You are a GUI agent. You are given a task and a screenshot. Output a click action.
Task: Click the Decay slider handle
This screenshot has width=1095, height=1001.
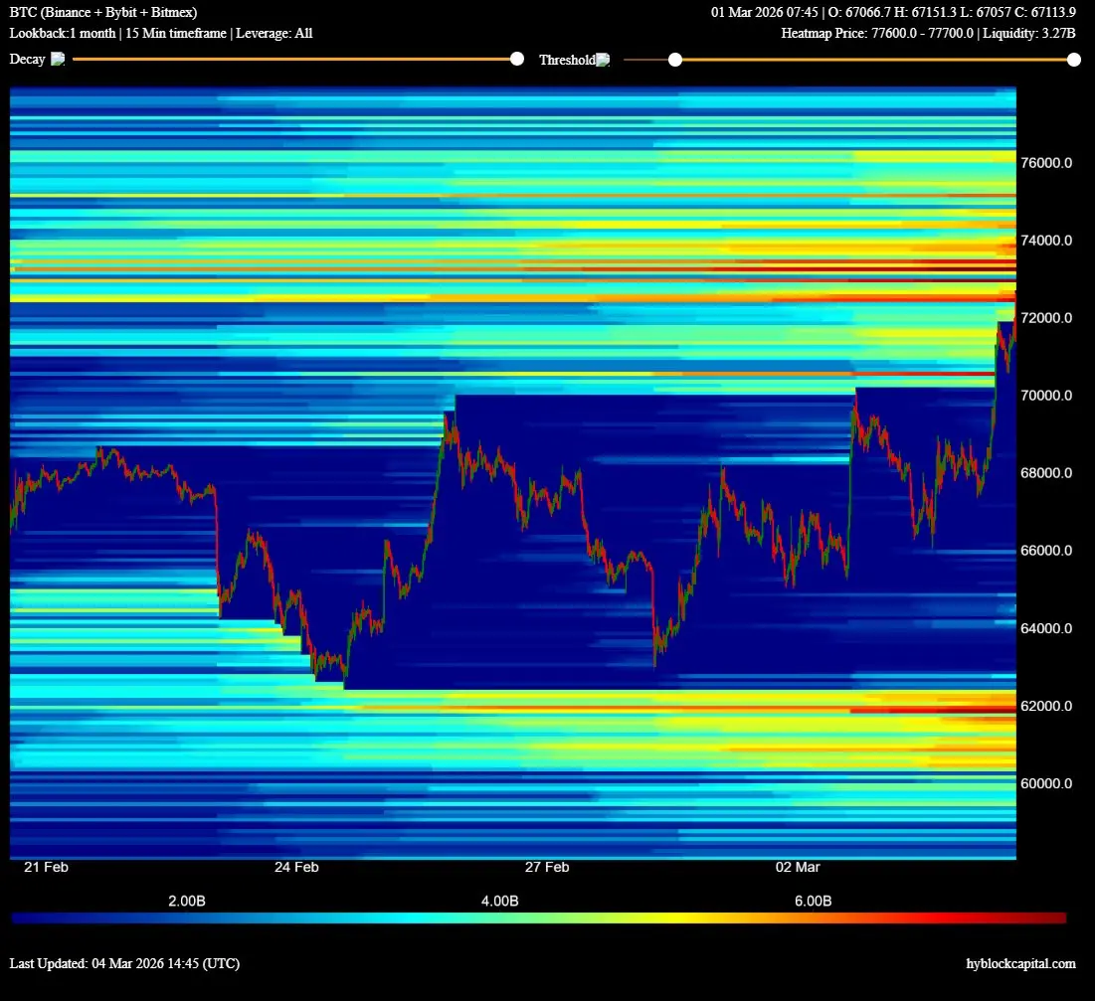(517, 60)
